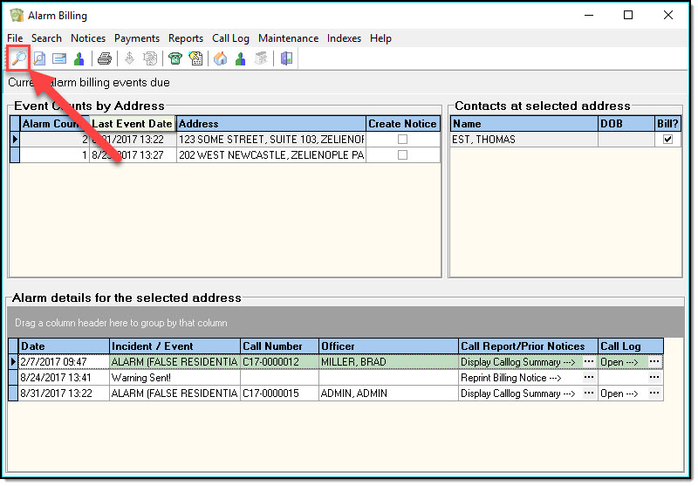Click the document preview toolbar icon
This screenshot has width=698, height=486.
pos(39,58)
